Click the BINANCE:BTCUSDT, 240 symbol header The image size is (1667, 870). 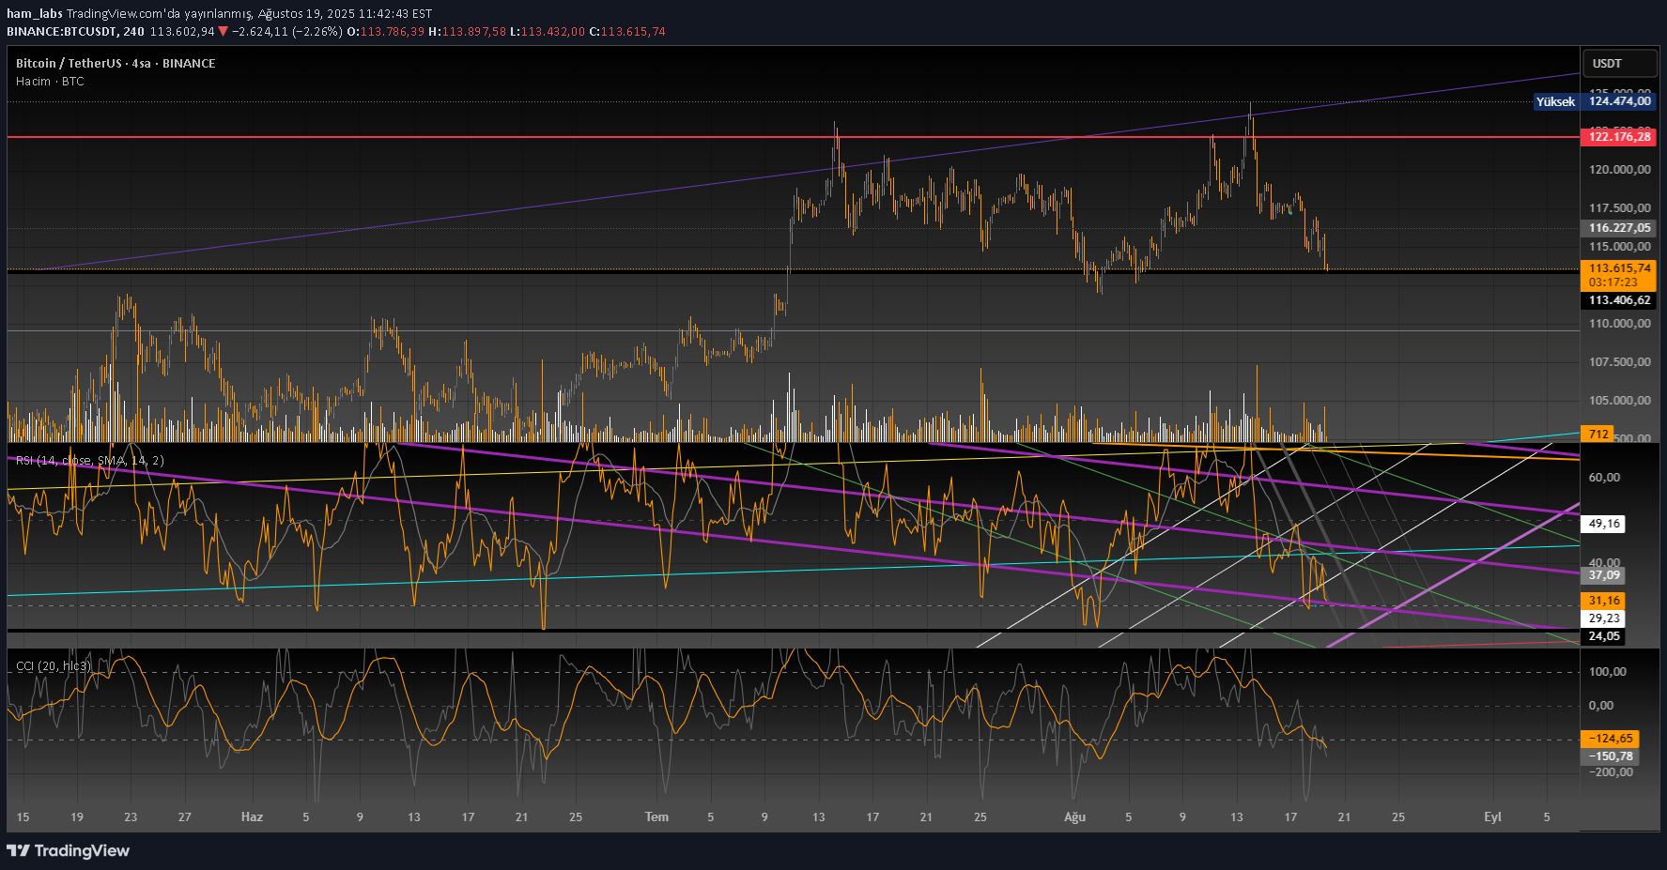pos(75,31)
